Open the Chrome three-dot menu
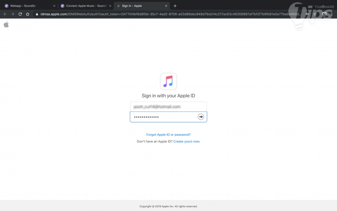The height and width of the screenshot is (211, 337). coord(332,14)
